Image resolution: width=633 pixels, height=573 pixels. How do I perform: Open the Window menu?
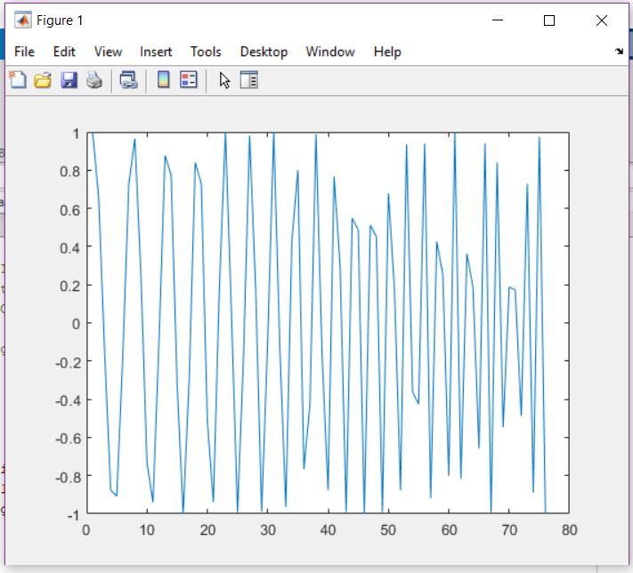point(330,52)
